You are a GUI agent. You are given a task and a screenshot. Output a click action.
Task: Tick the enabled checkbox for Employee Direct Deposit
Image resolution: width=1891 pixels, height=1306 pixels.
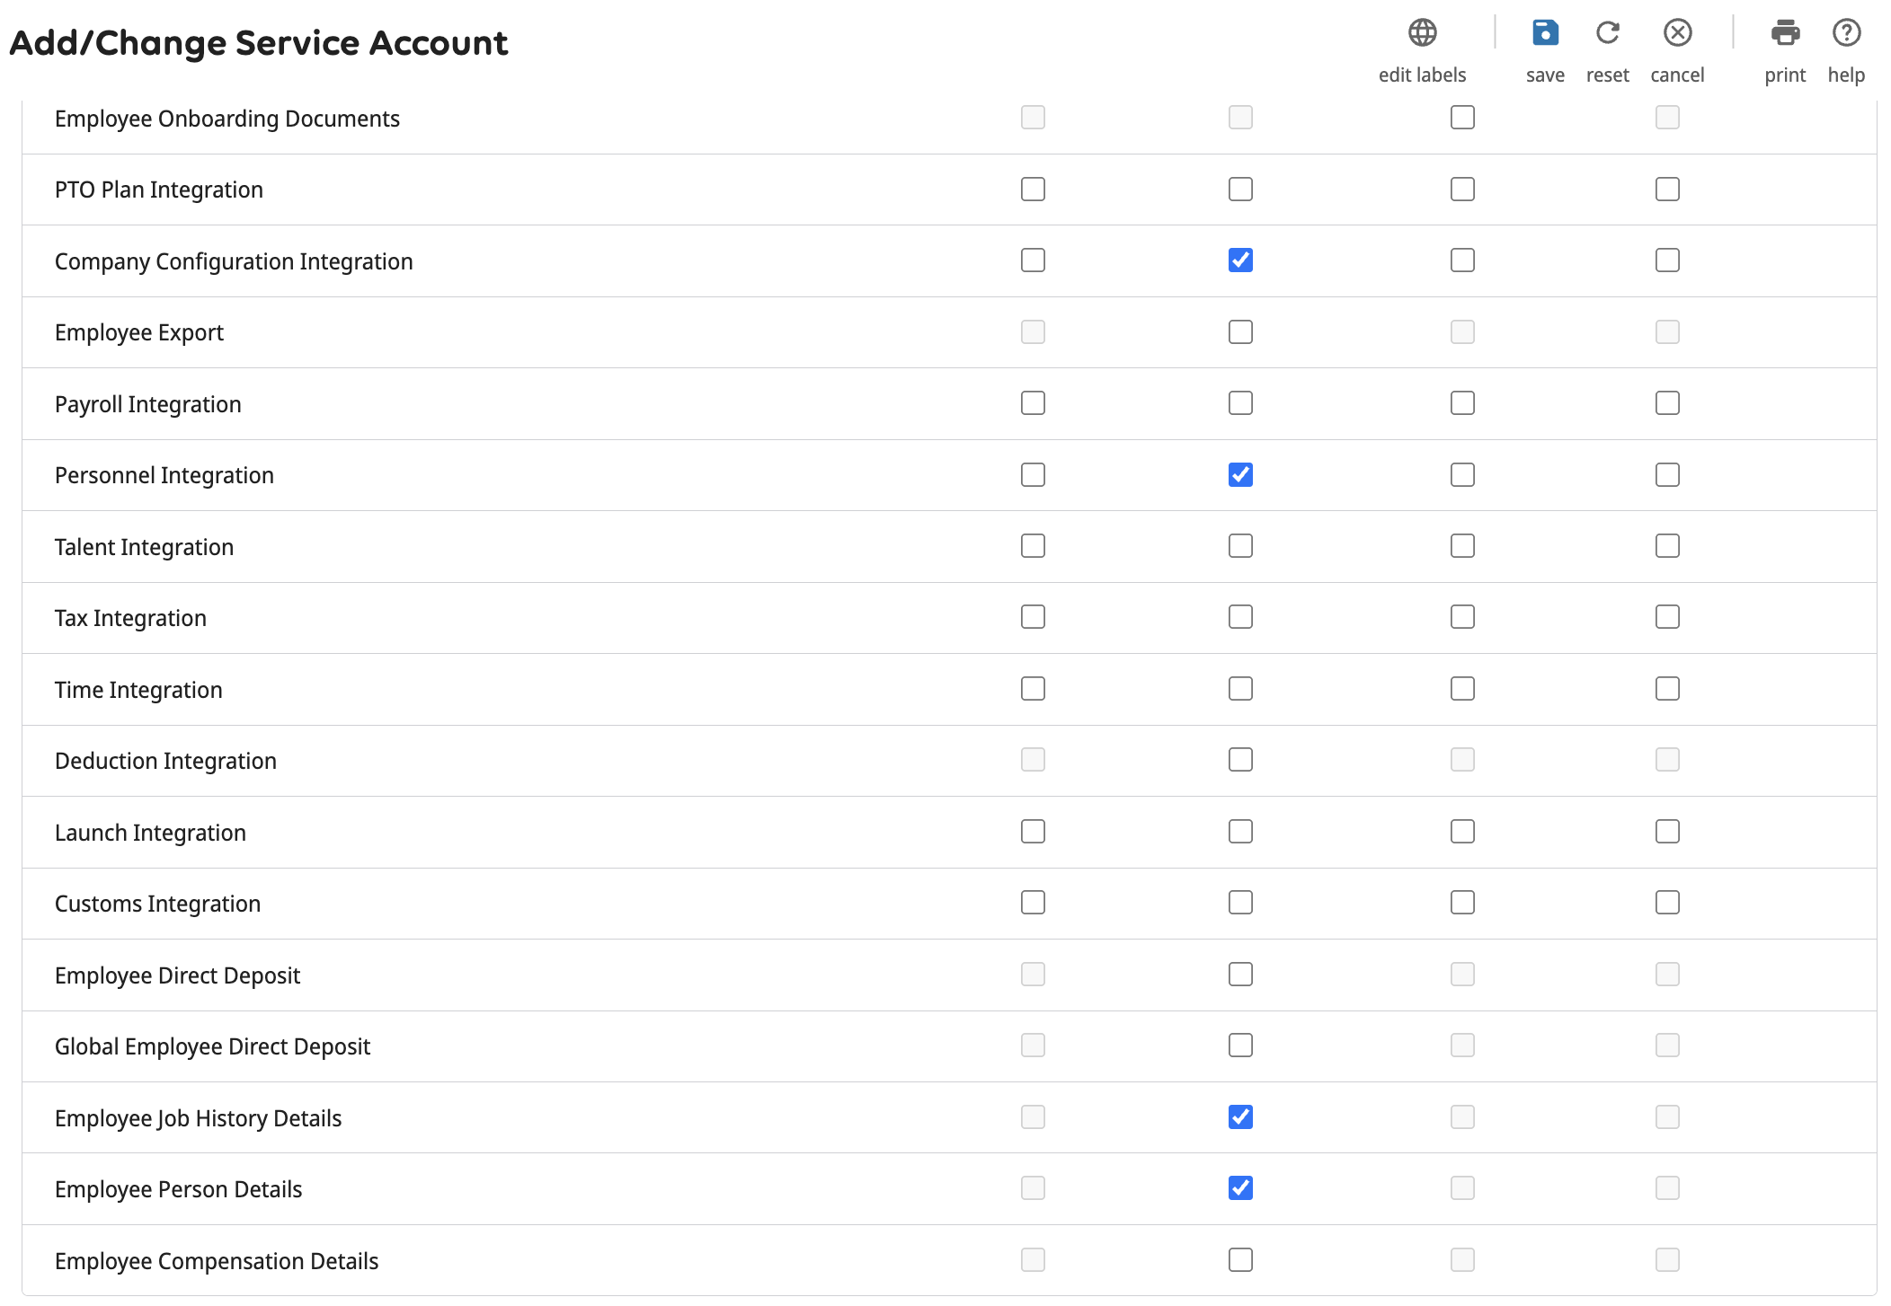pos(1240,975)
